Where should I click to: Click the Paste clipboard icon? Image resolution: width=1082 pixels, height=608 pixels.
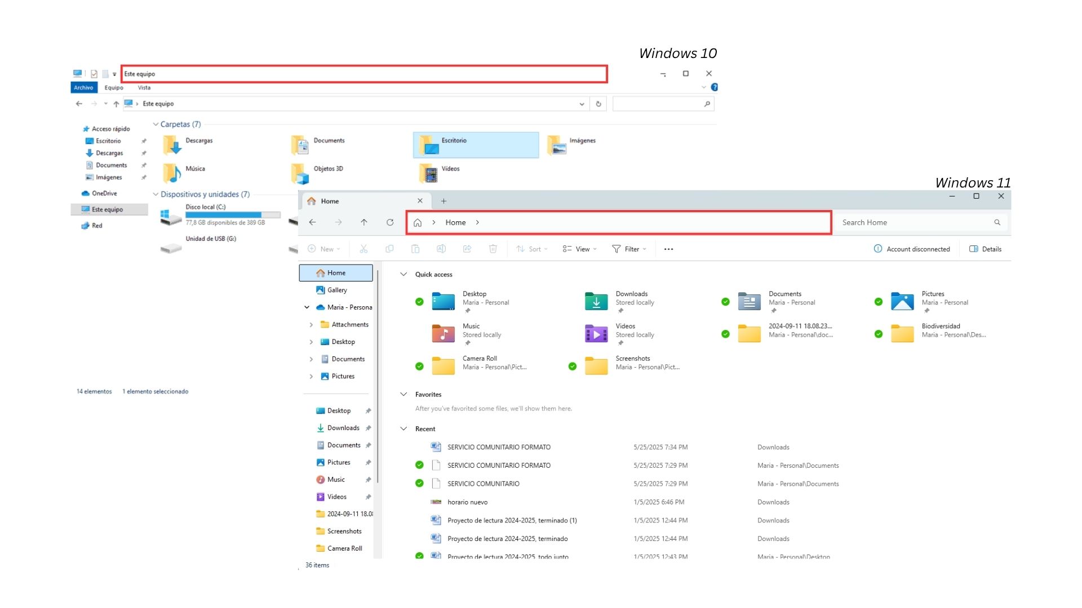point(415,249)
